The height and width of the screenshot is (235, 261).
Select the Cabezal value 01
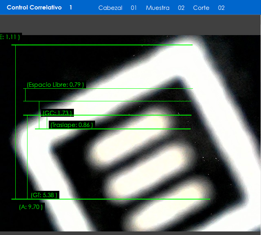pyautogui.click(x=134, y=8)
